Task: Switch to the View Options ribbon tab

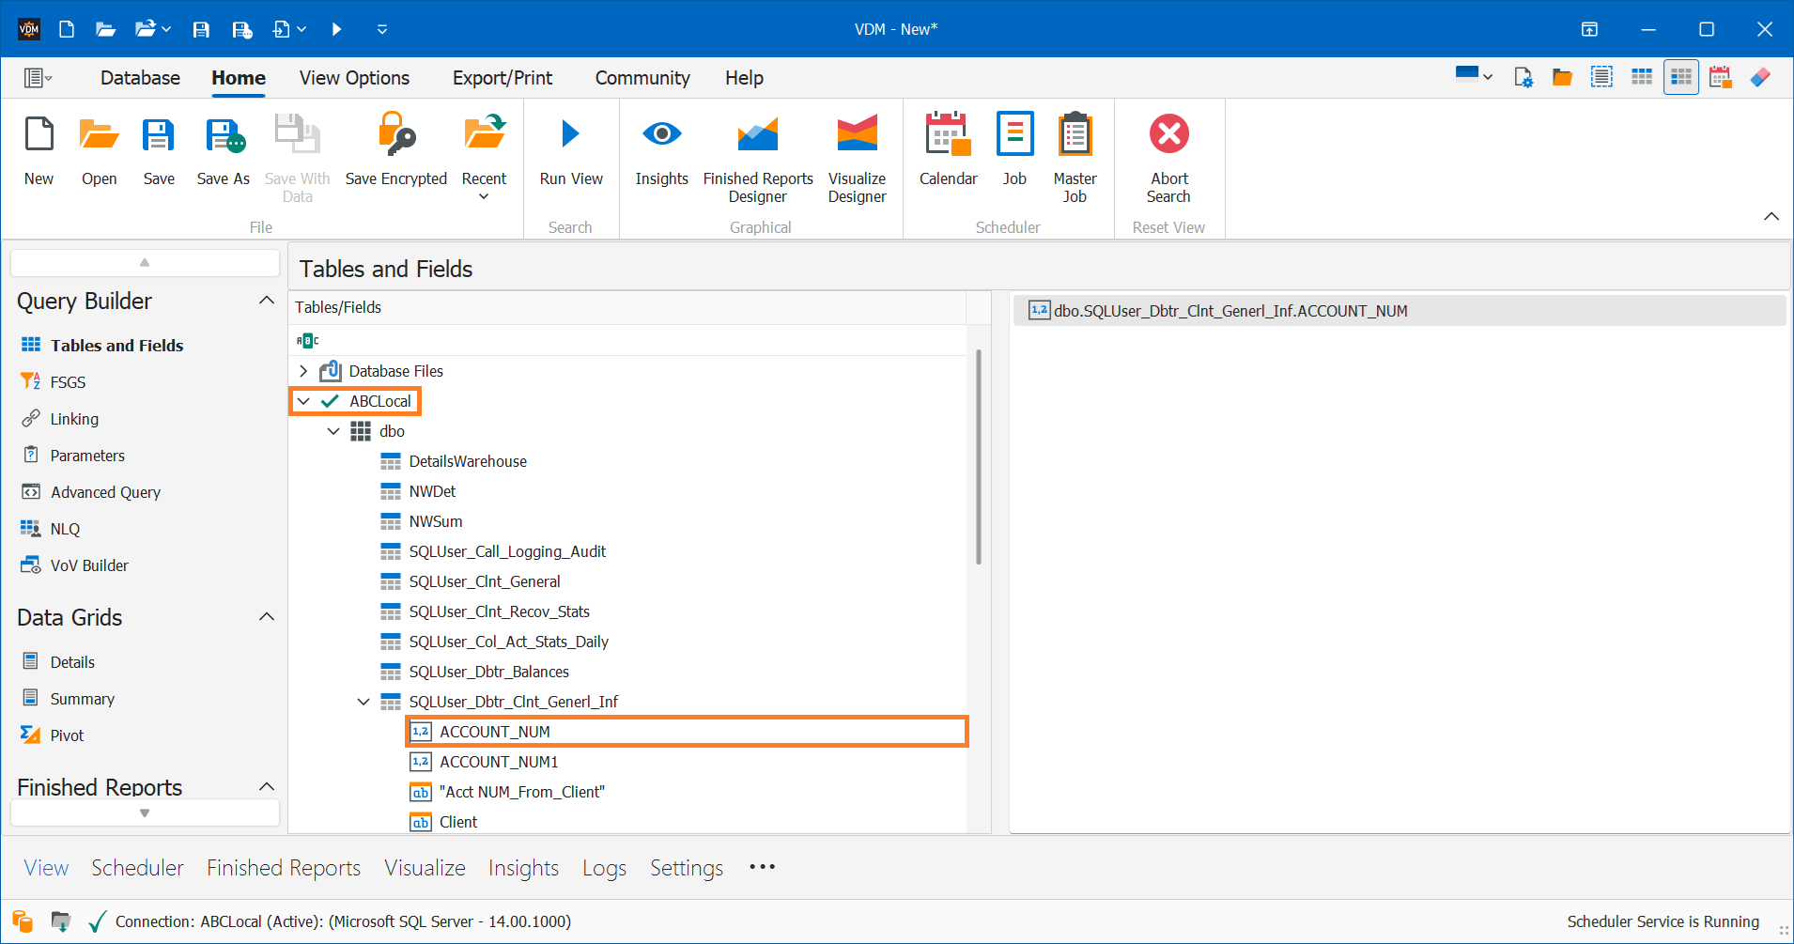Action: click(x=354, y=77)
